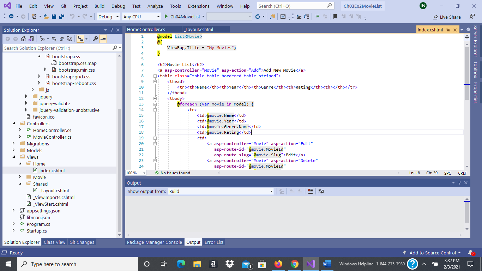This screenshot has height=271, width=482.
Task: Click the Solution Explorer Home icon
Action: (x=23, y=39)
